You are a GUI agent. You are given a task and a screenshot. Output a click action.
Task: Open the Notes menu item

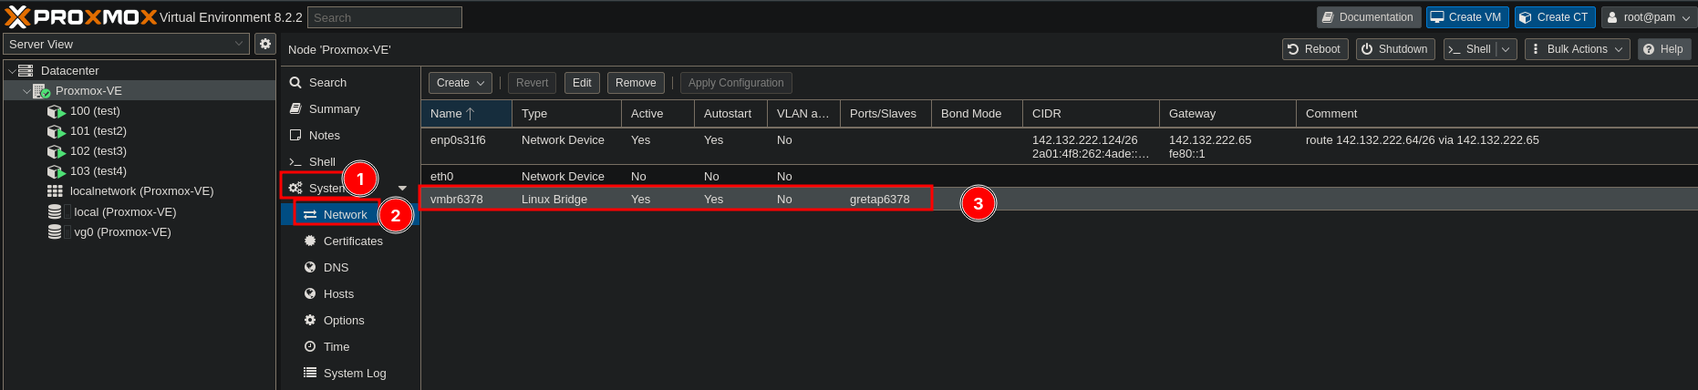[350, 136]
